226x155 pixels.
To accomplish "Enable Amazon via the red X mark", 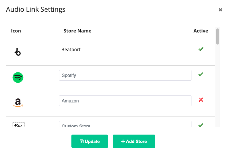I will point(201,100).
